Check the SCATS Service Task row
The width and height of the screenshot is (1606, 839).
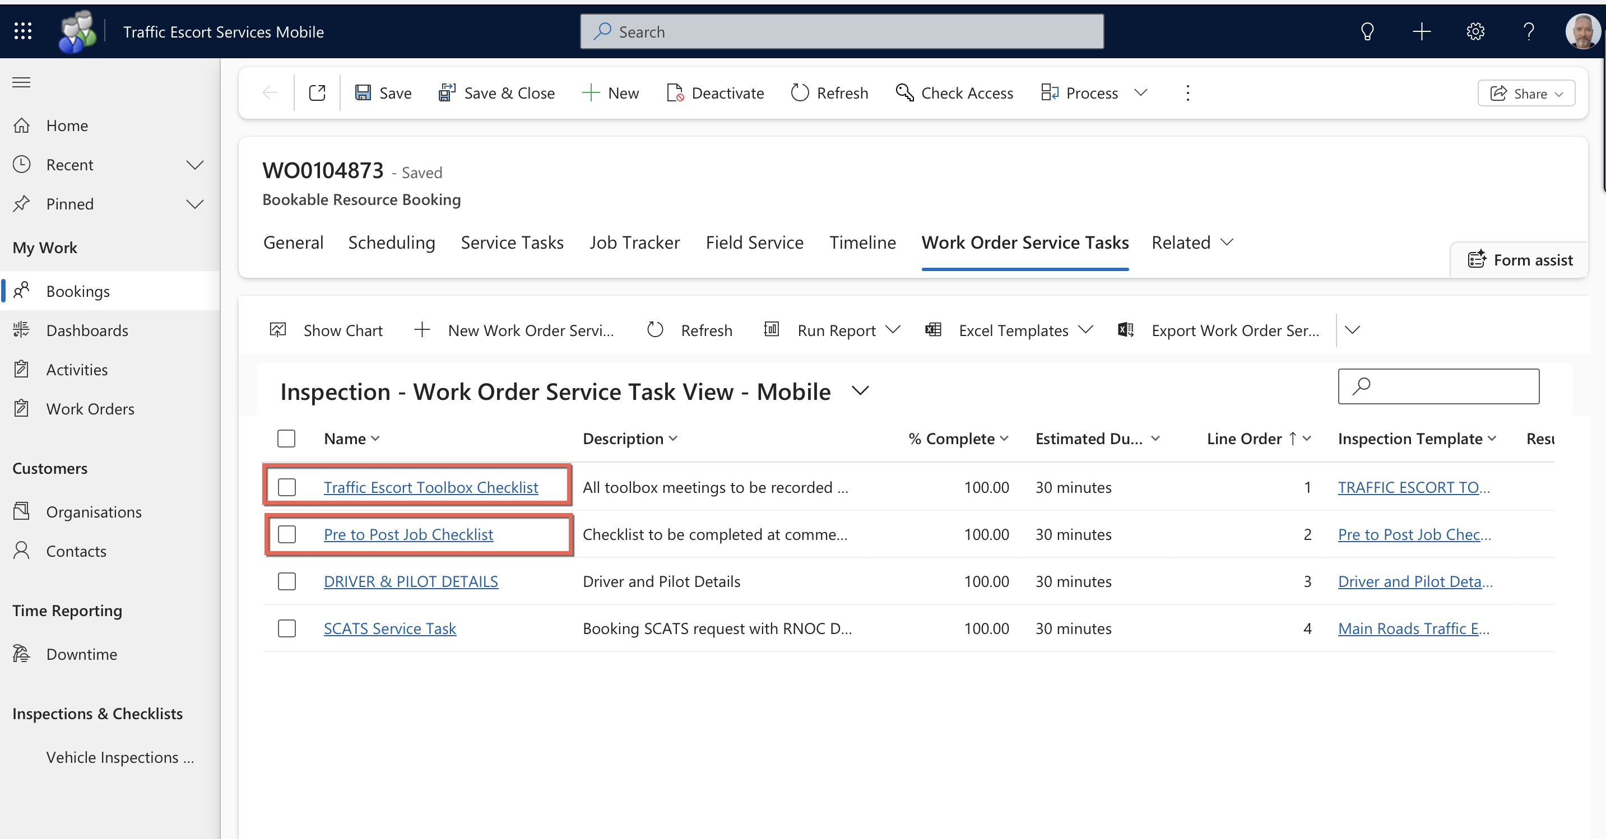[x=286, y=628]
